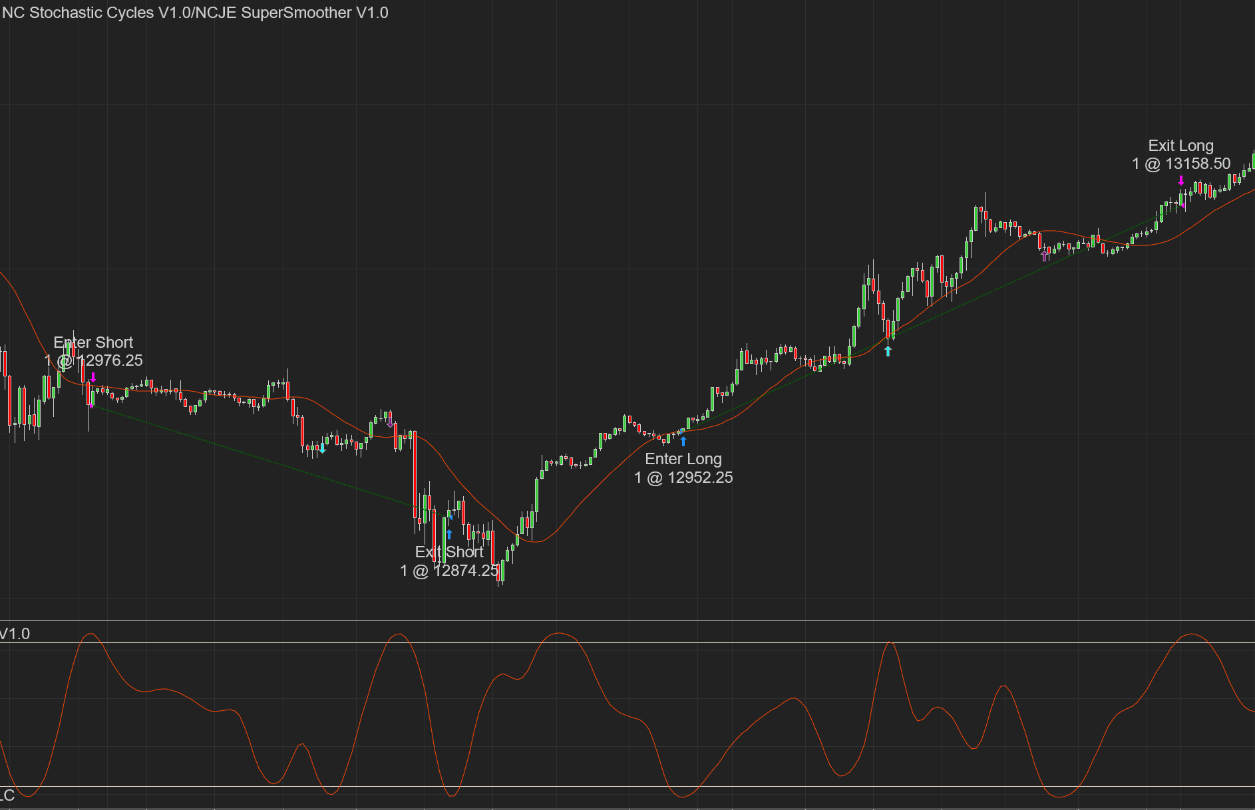Click the blue up arrow above Enter Long
The height and width of the screenshot is (810, 1255).
pyautogui.click(x=683, y=441)
